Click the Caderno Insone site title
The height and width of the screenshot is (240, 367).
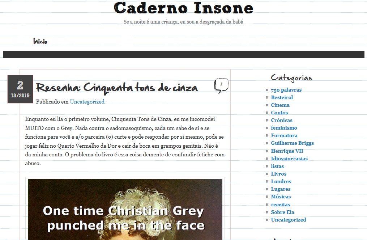coord(184,8)
